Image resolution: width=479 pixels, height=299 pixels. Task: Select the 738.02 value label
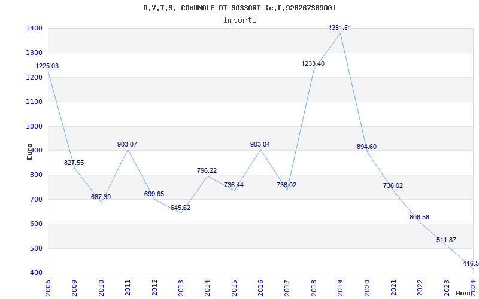coord(287,185)
